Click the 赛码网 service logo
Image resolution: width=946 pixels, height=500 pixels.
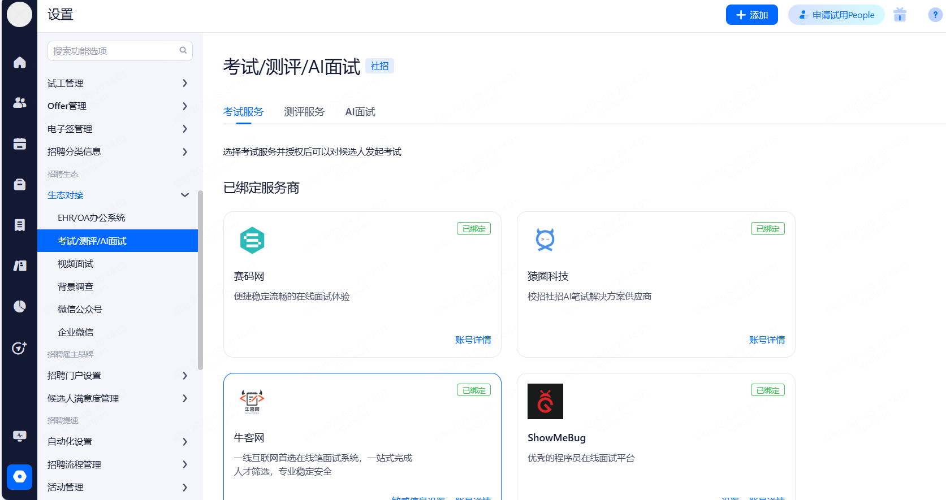[252, 240]
